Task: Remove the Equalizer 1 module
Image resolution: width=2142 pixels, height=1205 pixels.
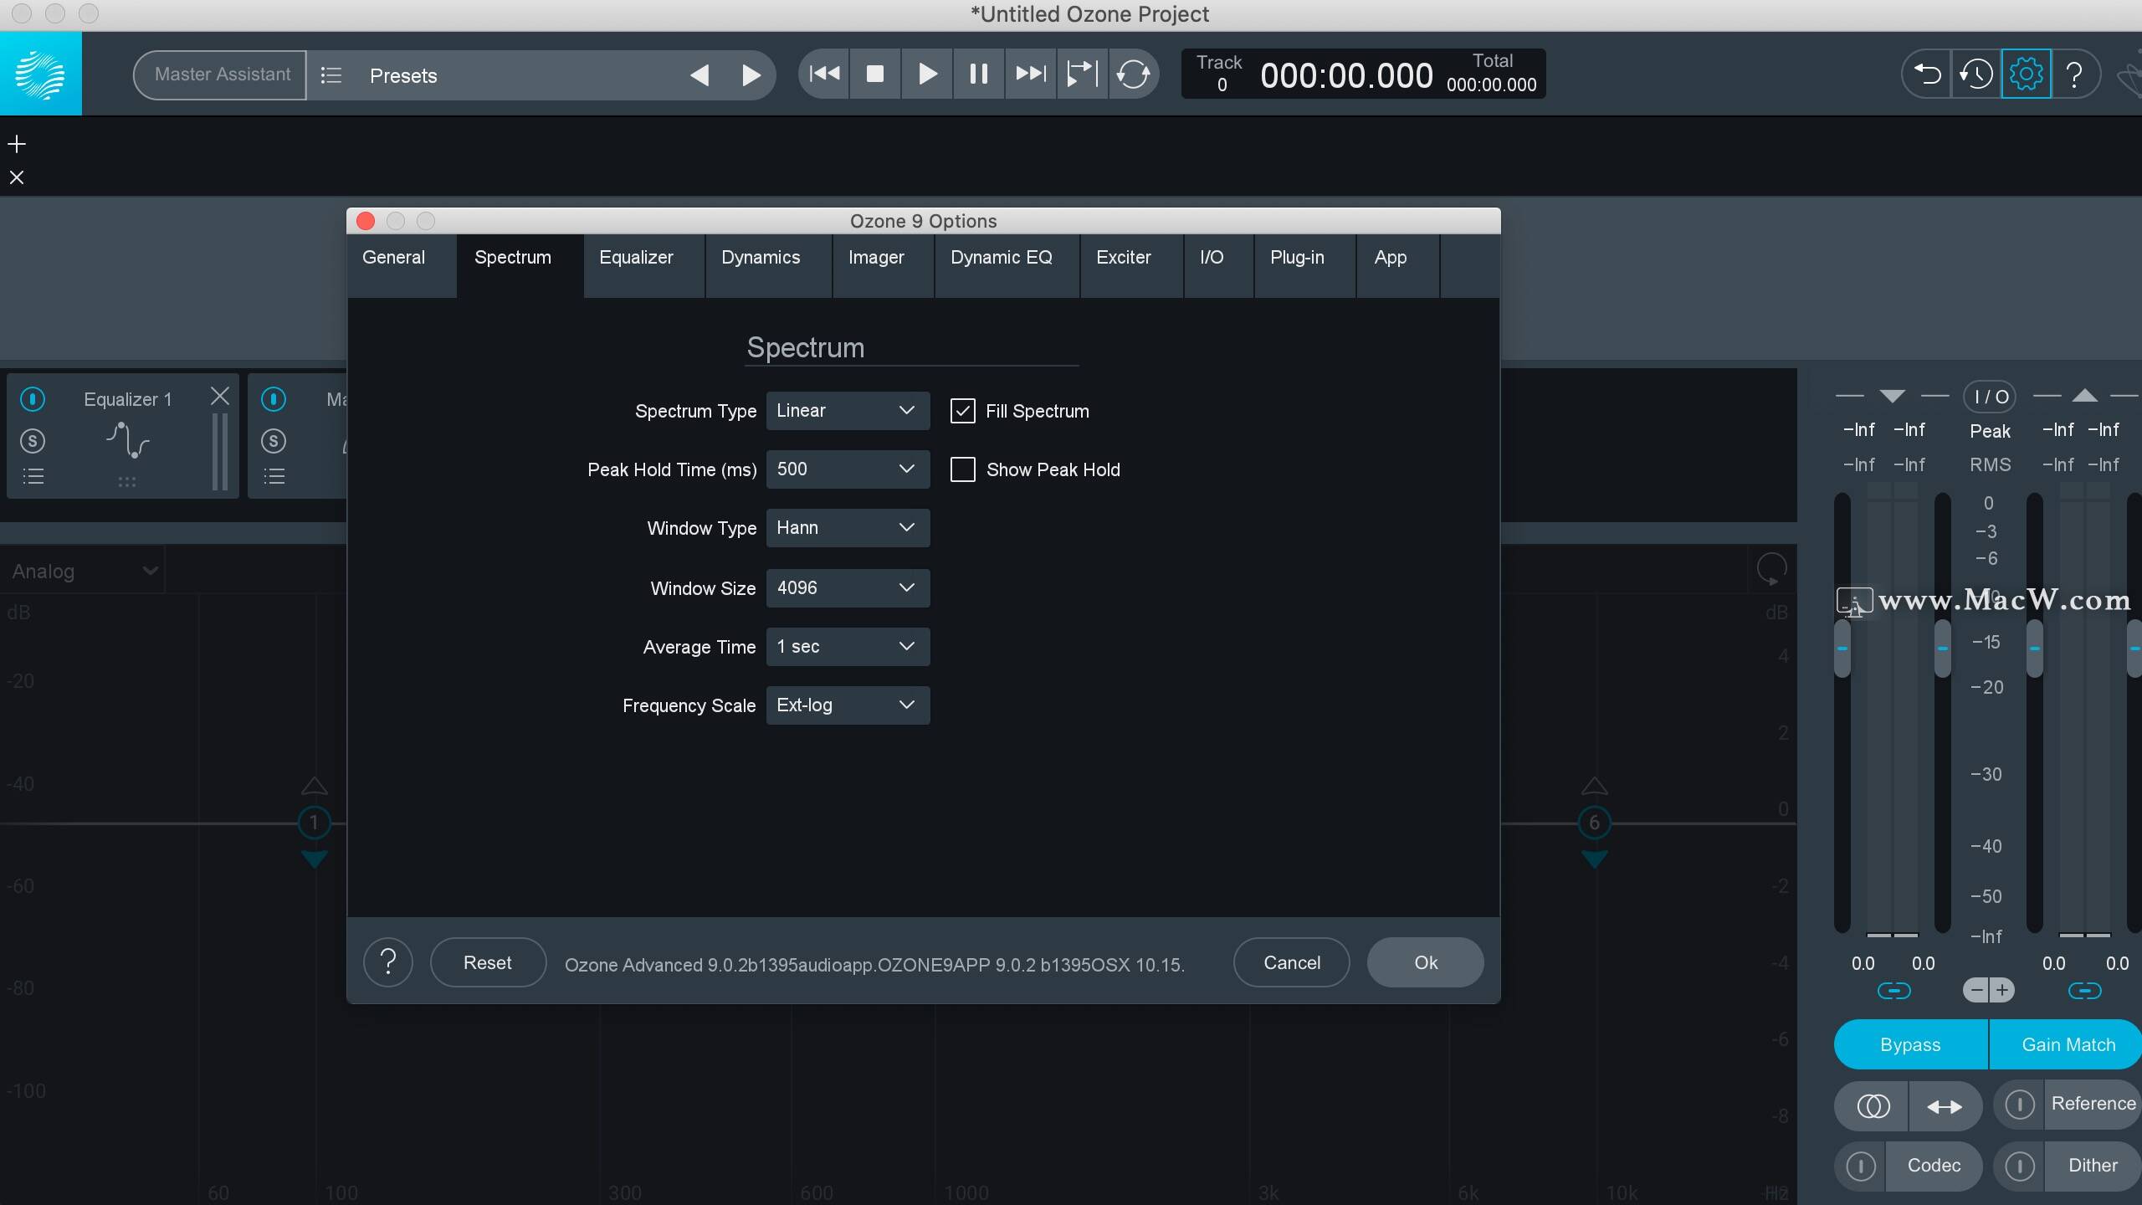Action: pyautogui.click(x=219, y=396)
